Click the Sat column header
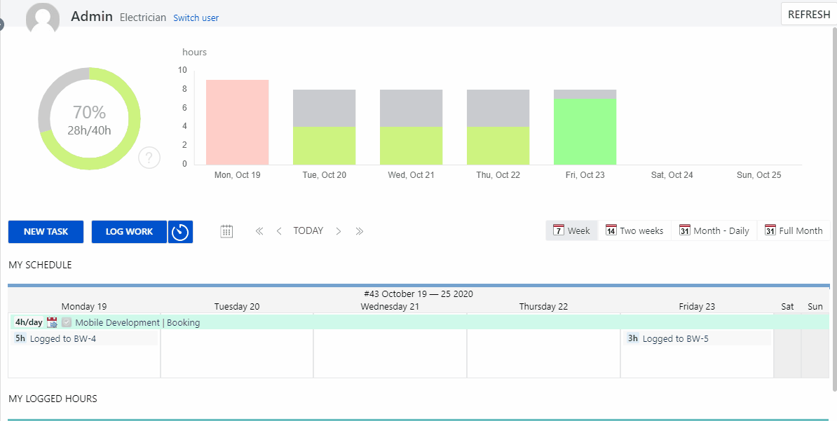The height and width of the screenshot is (421, 837). [787, 307]
